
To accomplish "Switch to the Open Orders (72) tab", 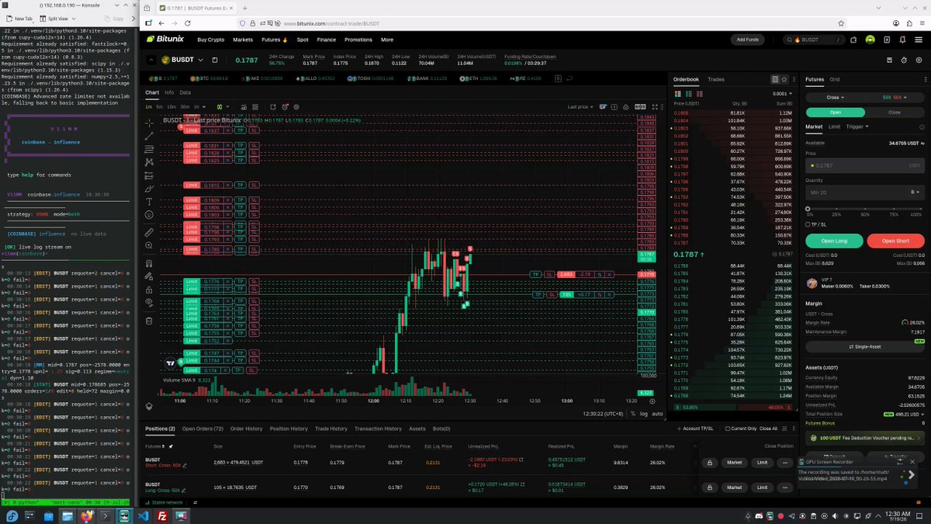I will click(202, 429).
